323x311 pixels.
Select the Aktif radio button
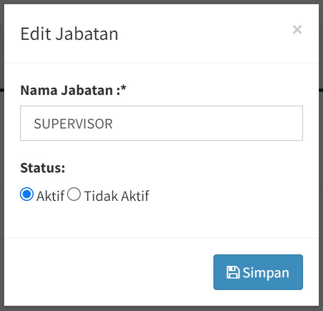(x=27, y=195)
